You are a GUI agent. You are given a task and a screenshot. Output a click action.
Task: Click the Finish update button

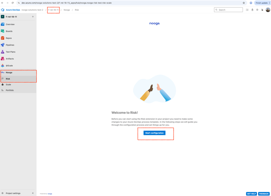click(x=261, y=3)
